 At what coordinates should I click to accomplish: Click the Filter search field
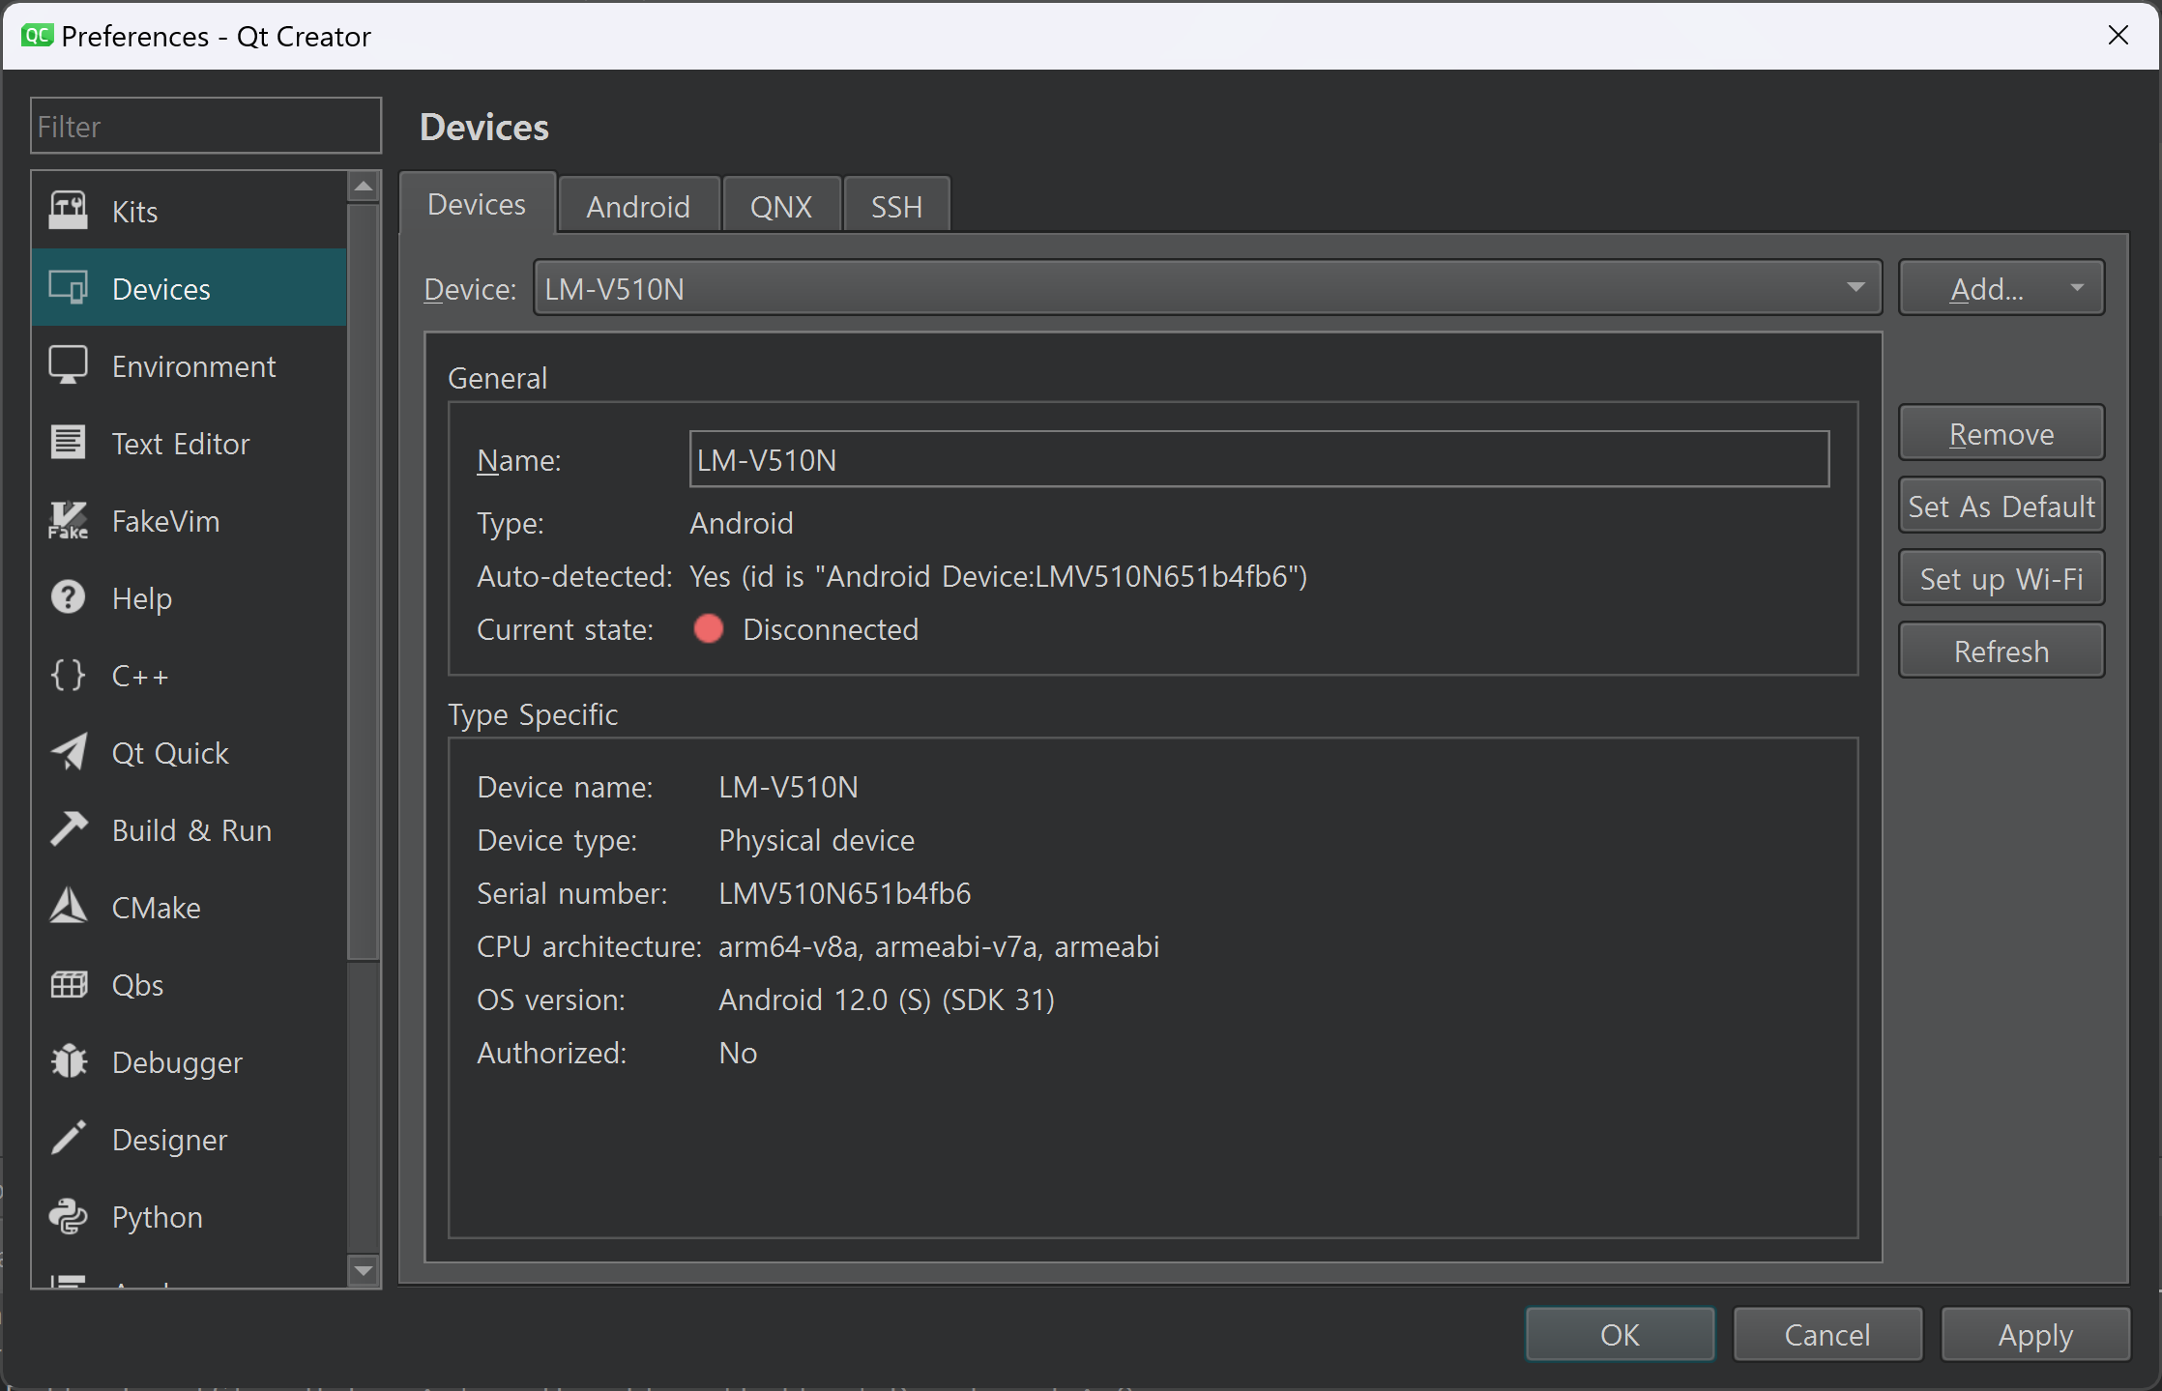tap(205, 126)
